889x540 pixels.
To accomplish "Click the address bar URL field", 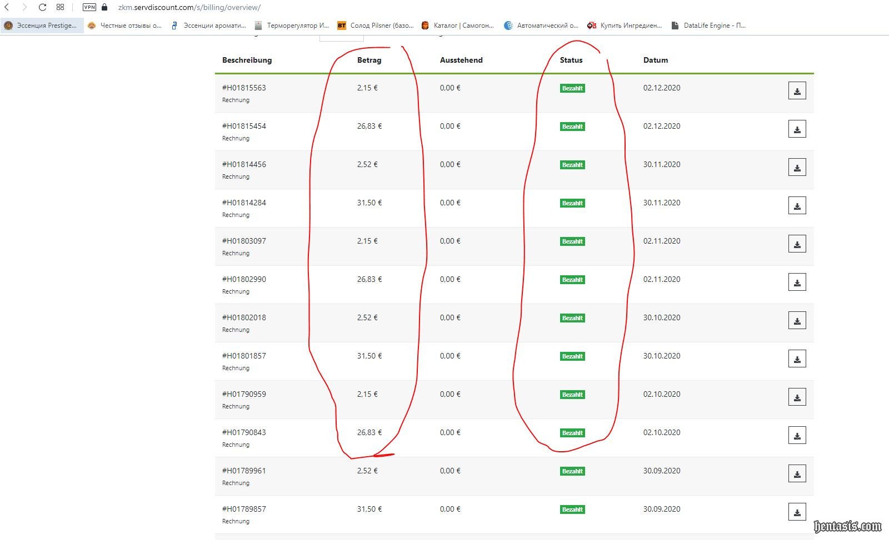I will [189, 7].
